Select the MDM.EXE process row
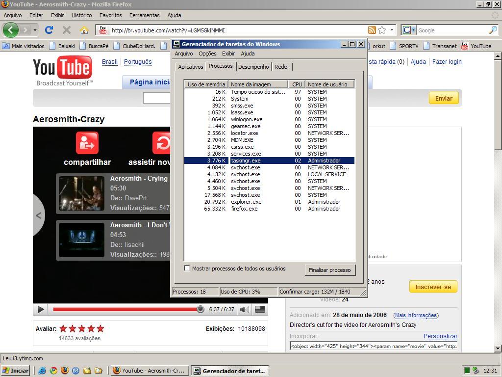 point(269,140)
